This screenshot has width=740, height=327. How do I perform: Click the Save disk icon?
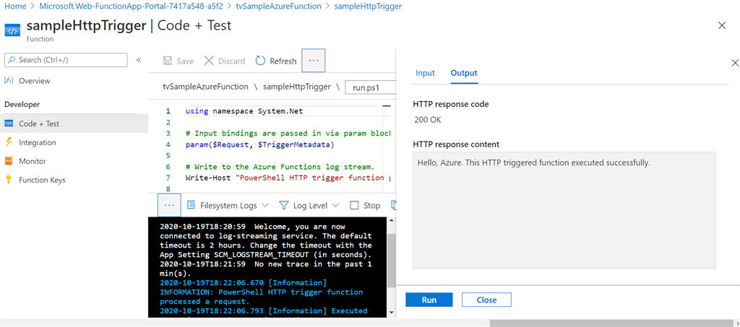(x=168, y=61)
